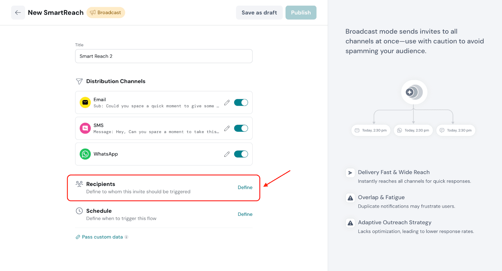Open Define link for Schedule
Viewport: 502px width, 271px height.
(245, 214)
